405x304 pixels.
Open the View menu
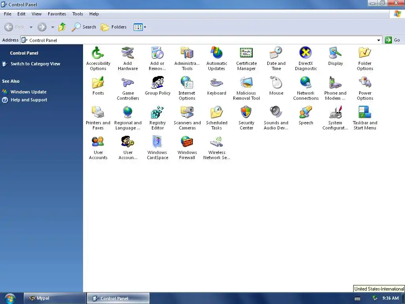point(36,14)
